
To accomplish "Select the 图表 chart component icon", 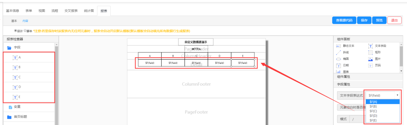I will (x=338, y=72).
